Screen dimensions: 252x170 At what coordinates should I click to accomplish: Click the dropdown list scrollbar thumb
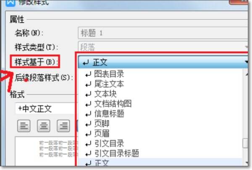point(245,143)
